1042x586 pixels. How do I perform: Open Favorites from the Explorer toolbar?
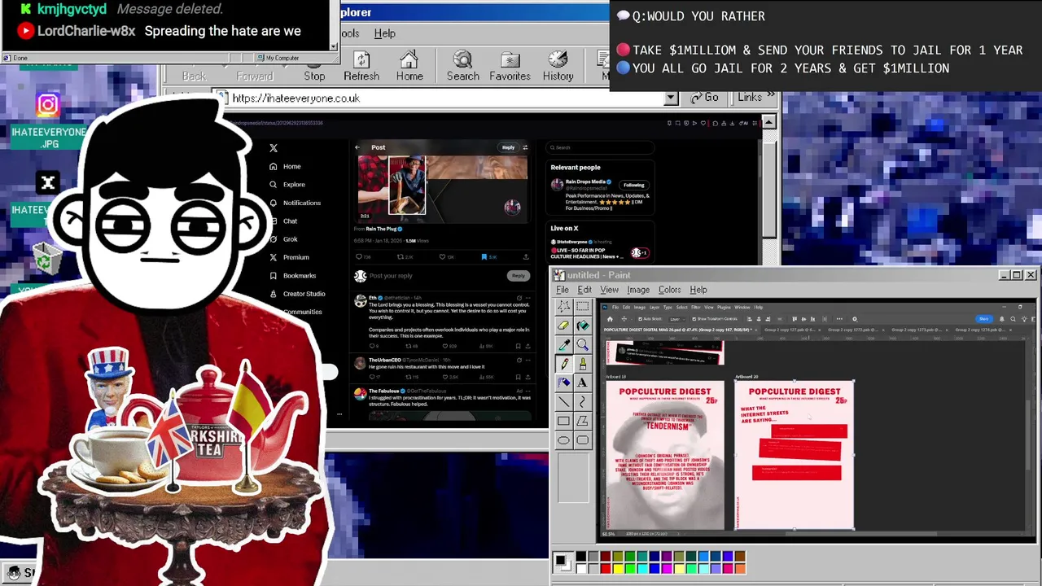coord(510,66)
